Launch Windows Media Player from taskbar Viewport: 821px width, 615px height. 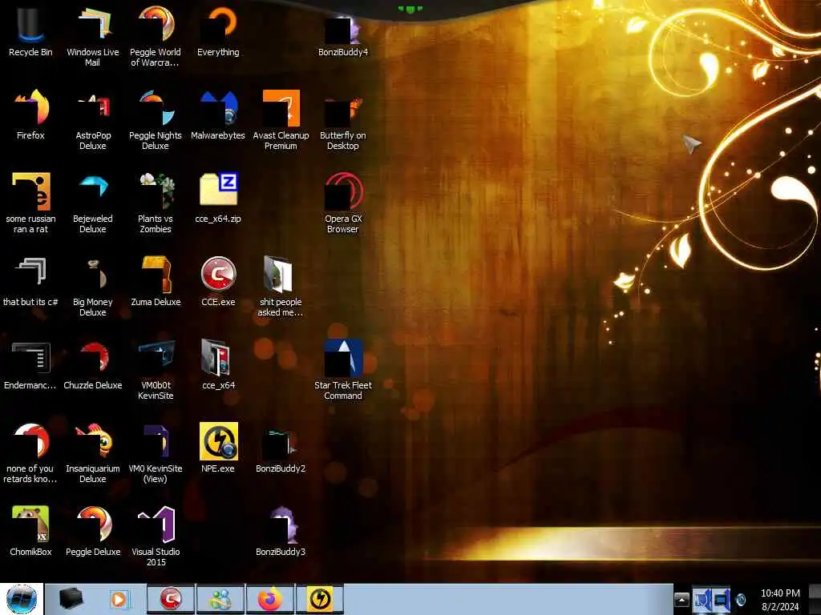(119, 599)
